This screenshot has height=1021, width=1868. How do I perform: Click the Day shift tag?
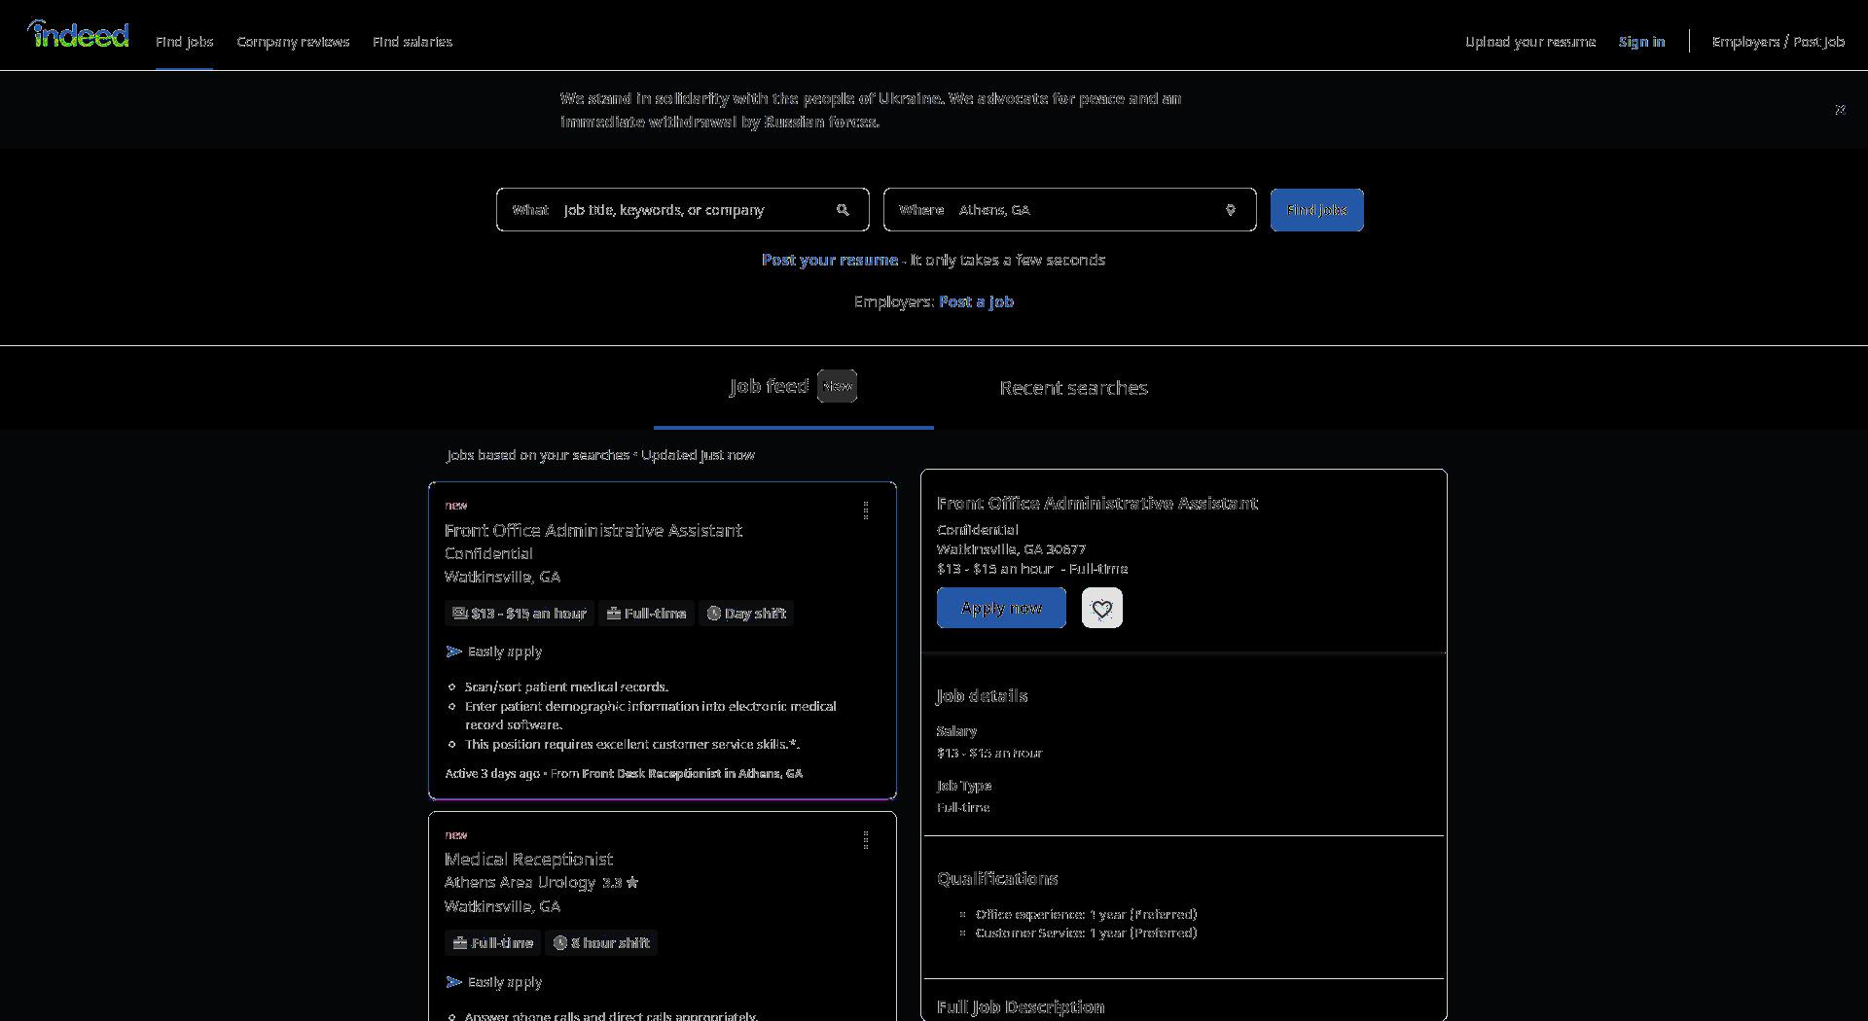746,614
